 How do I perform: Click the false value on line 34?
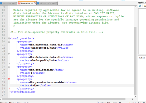(35, 85)
